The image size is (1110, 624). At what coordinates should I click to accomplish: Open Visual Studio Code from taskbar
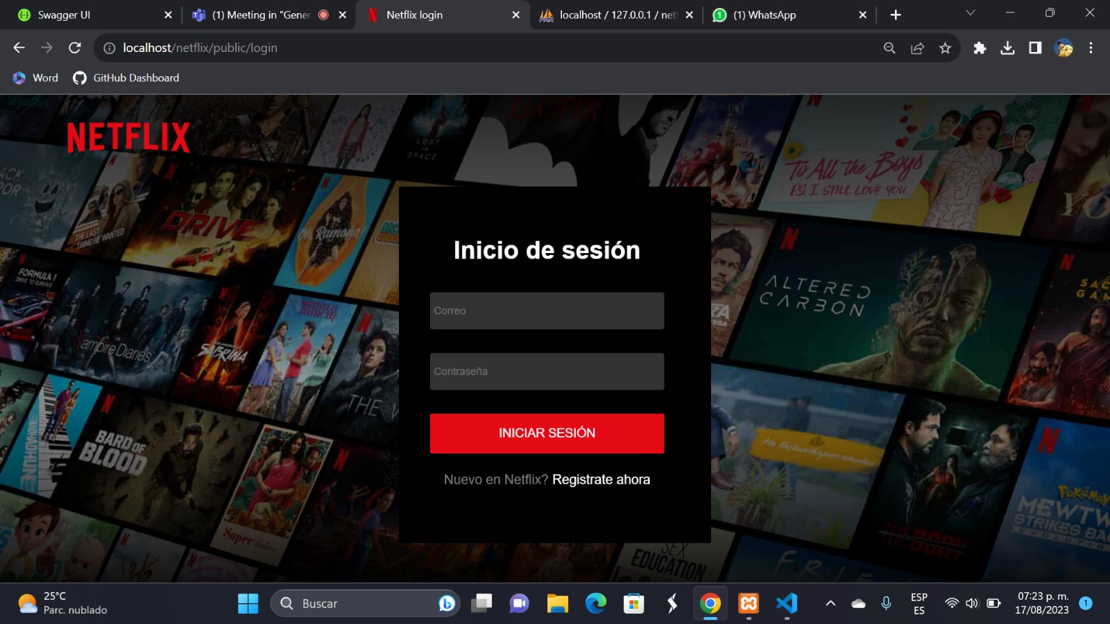tap(787, 603)
